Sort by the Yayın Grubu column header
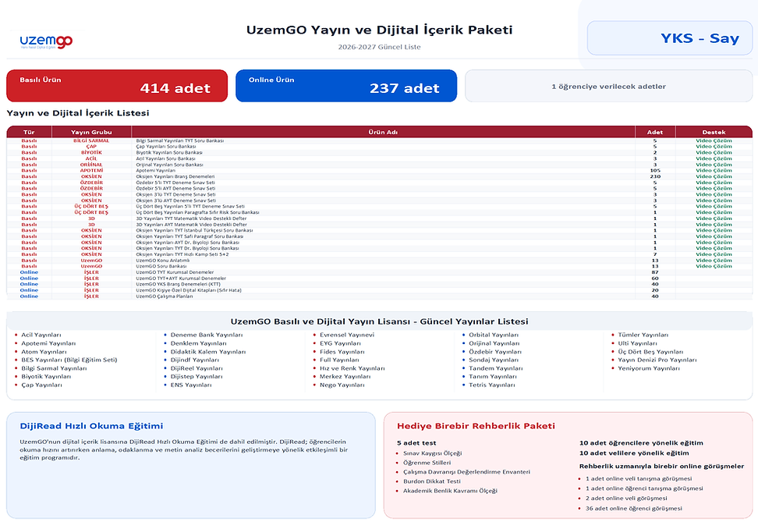The image size is (758, 529). click(x=91, y=132)
